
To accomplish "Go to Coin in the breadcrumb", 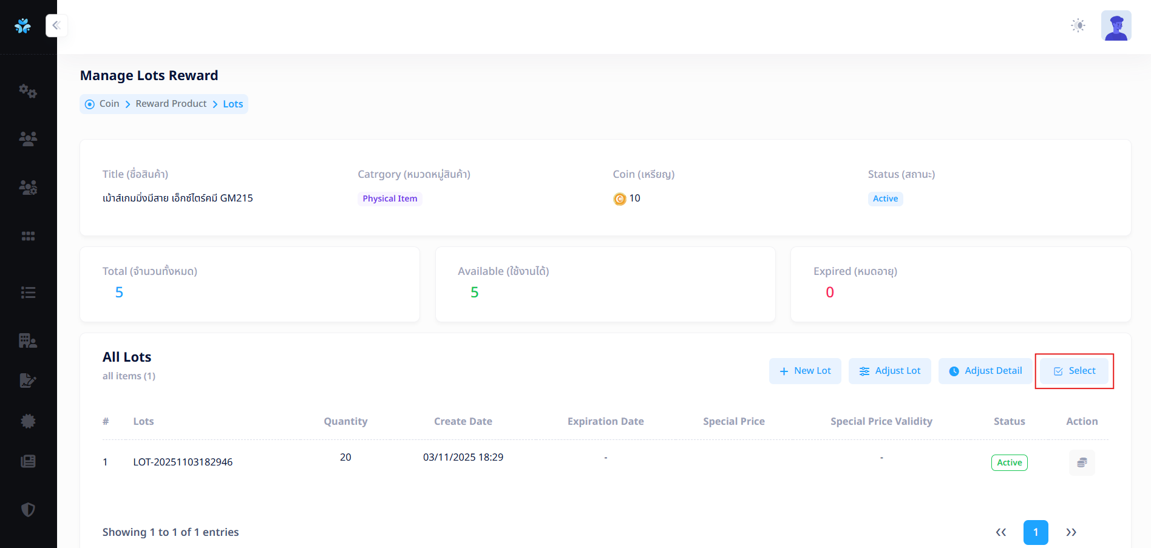I will (x=109, y=104).
